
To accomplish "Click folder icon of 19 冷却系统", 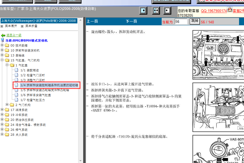I will (x=7, y=115).
